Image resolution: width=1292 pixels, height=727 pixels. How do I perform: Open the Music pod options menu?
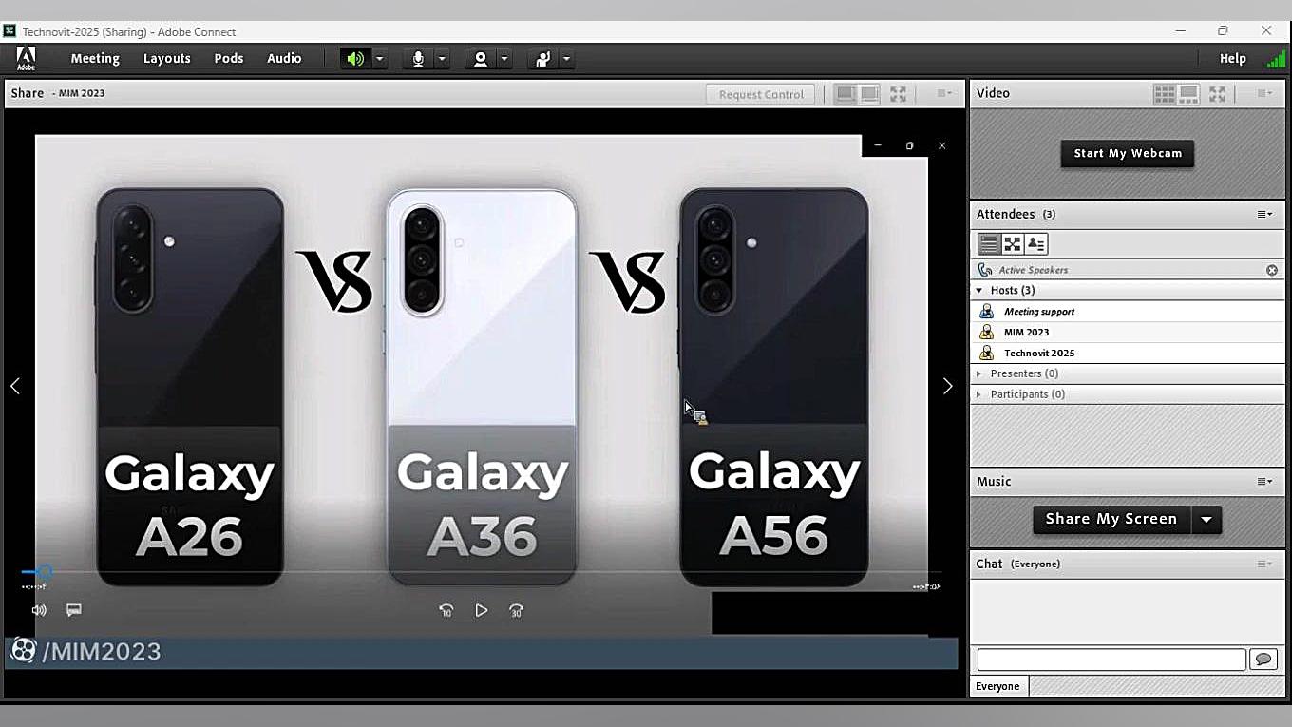pos(1264,481)
